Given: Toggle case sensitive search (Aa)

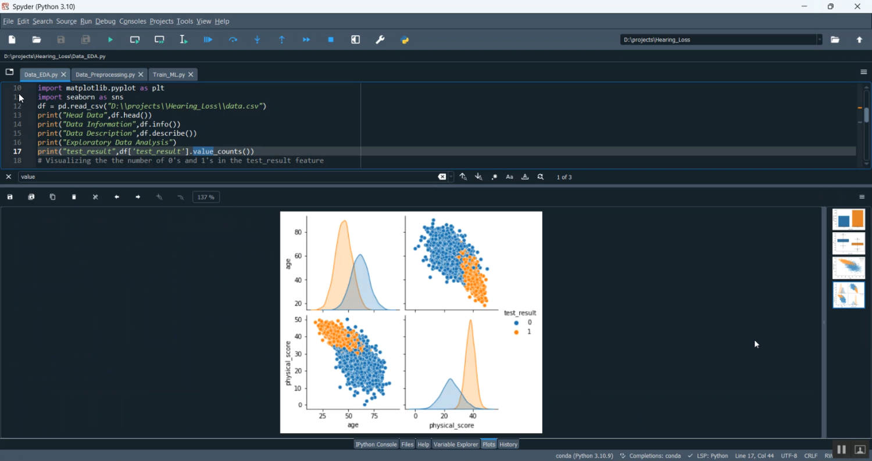Looking at the screenshot, I should pyautogui.click(x=510, y=177).
